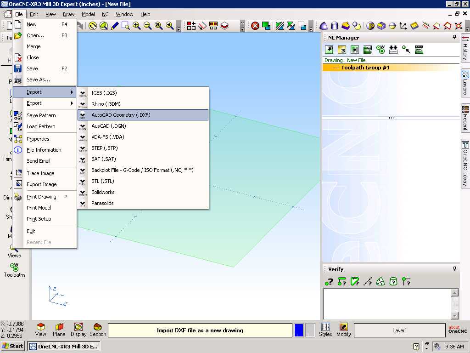Click the dashed line verify icon

tap(368, 282)
